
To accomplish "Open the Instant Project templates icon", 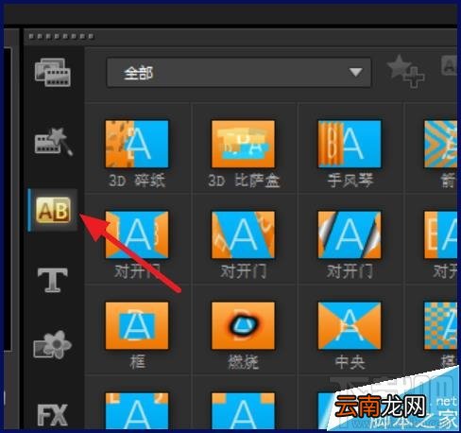I will (53, 142).
